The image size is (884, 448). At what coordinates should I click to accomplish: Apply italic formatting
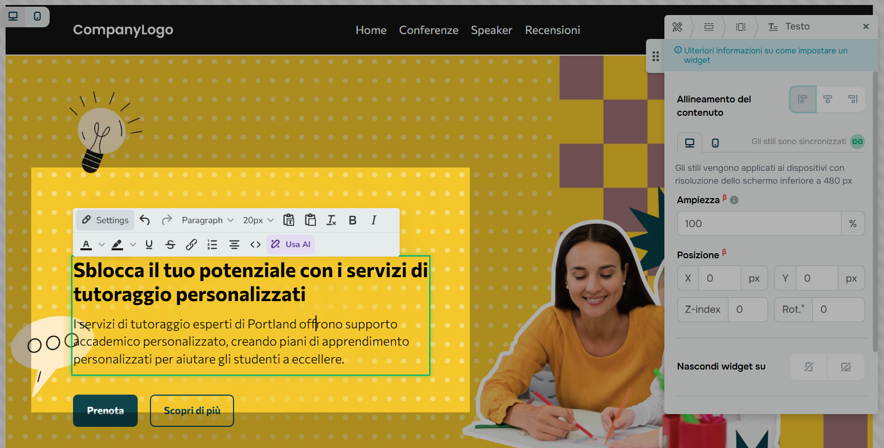coord(374,220)
